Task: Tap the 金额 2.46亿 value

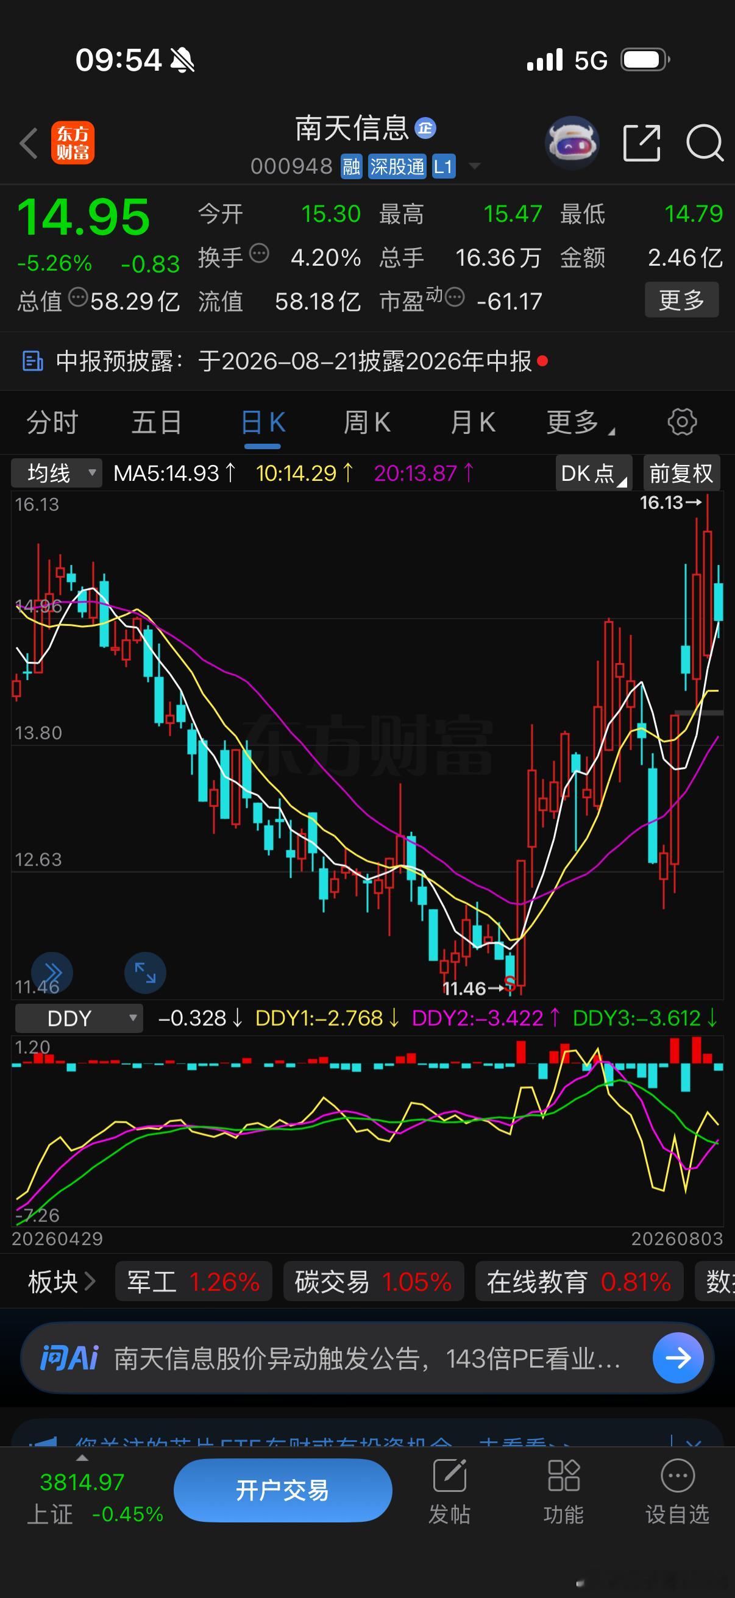Action: pos(685,257)
